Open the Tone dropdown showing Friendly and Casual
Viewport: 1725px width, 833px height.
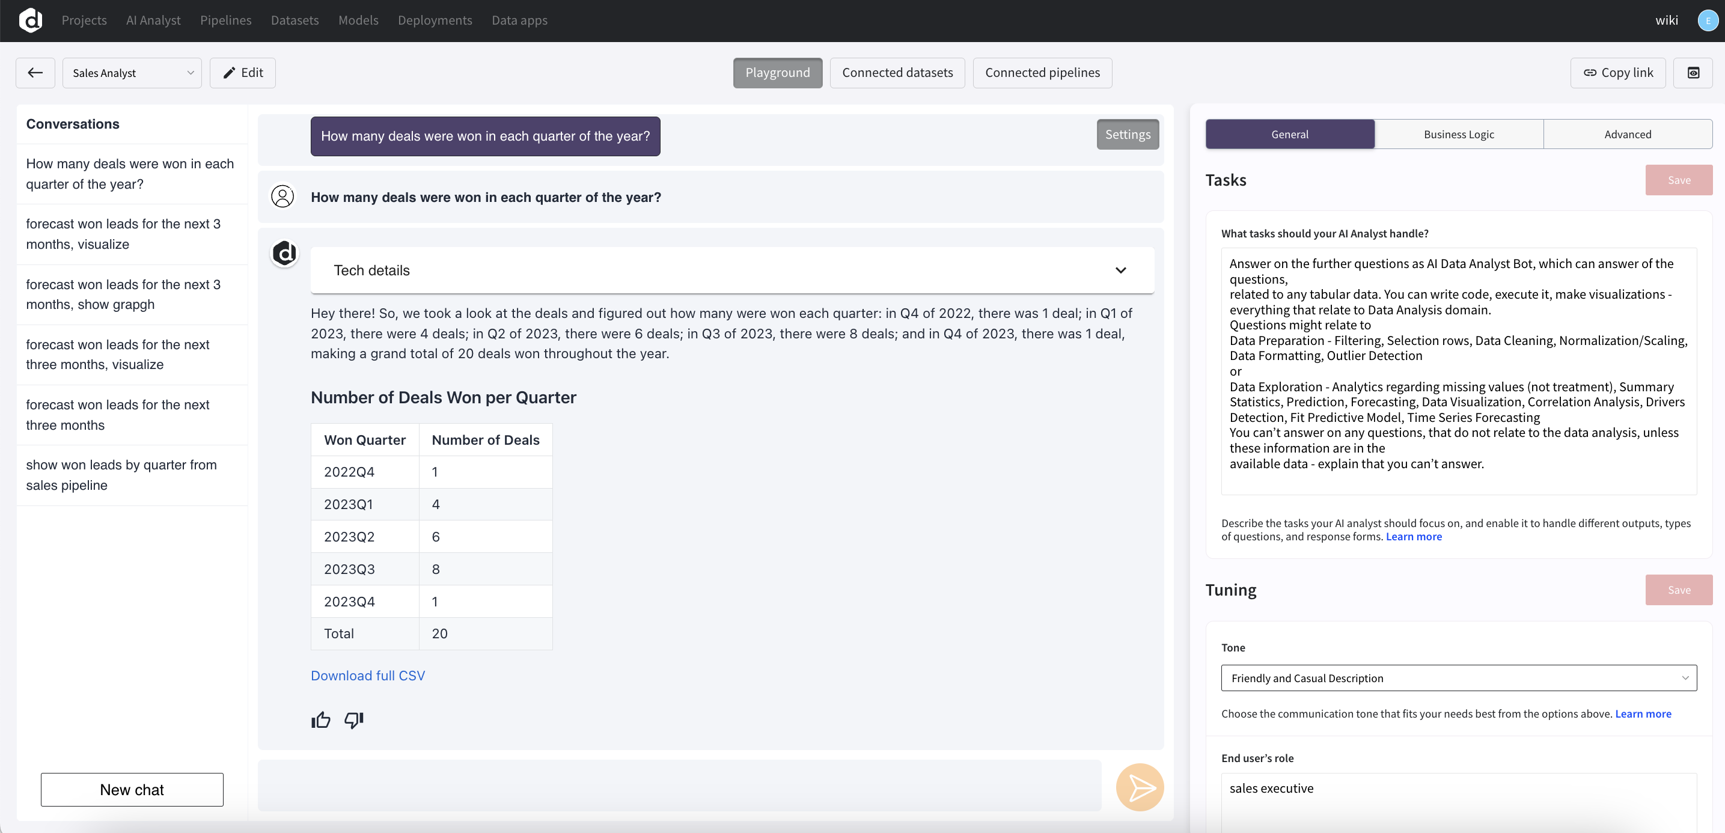(x=1459, y=678)
